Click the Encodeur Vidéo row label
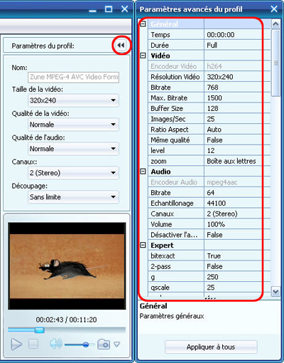Viewport: 284px width, 363px height. (x=174, y=66)
